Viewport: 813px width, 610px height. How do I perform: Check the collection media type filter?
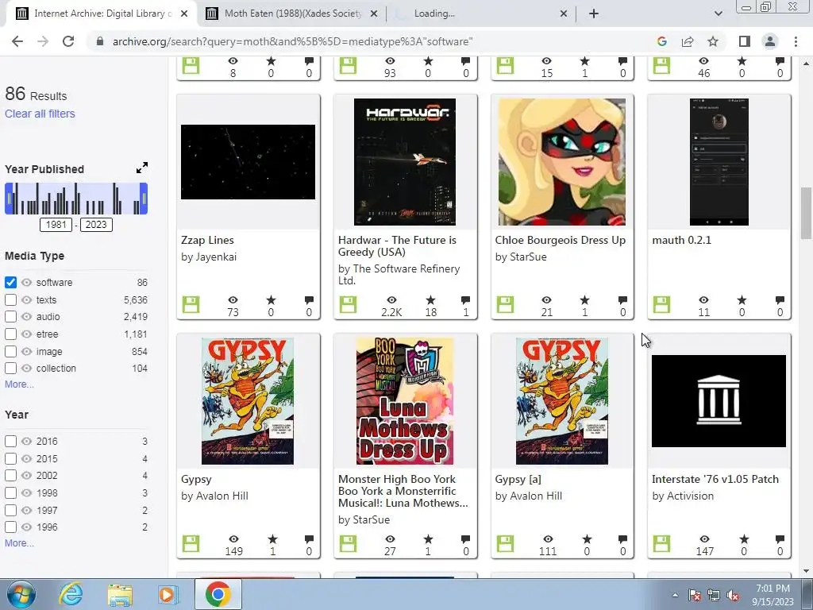10,369
